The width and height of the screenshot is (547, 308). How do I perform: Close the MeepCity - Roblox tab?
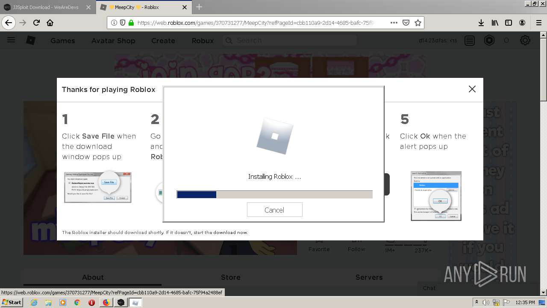coord(185,7)
